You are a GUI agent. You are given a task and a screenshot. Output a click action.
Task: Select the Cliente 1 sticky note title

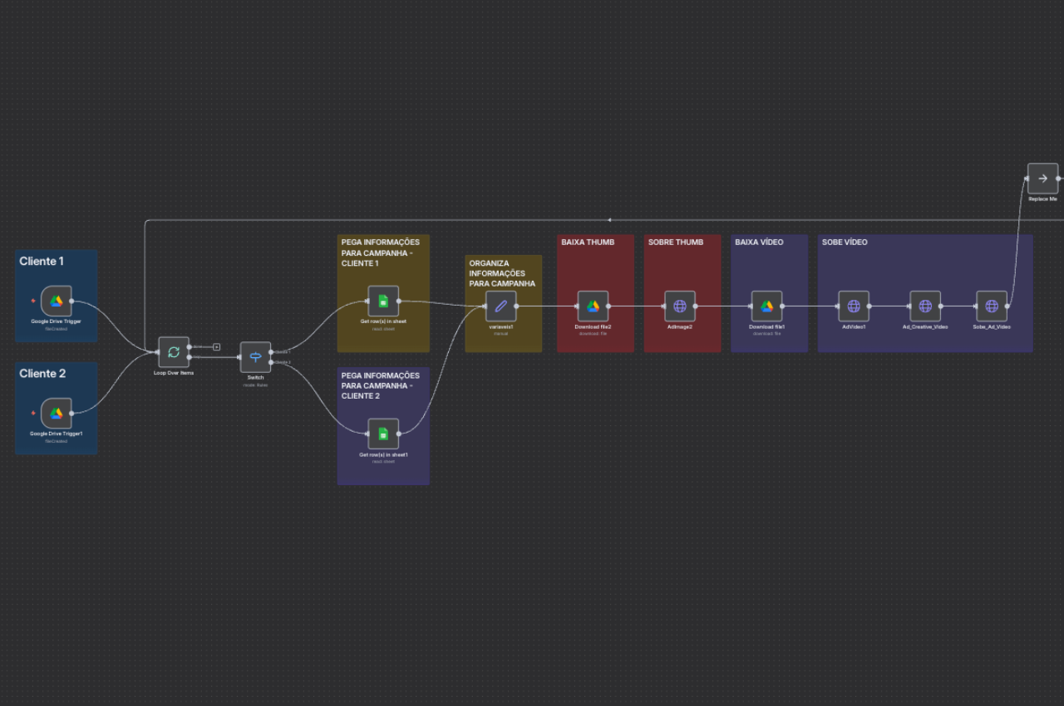[x=42, y=262]
